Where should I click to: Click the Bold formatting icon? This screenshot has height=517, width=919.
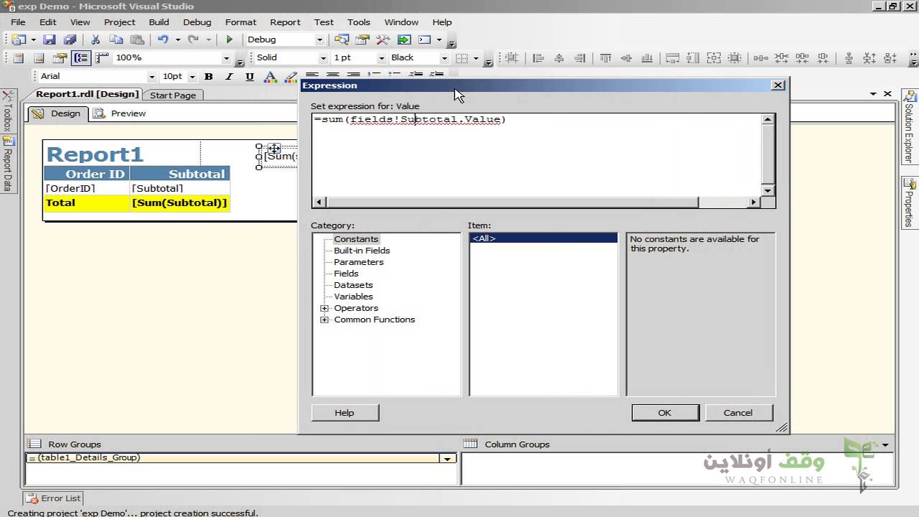click(209, 76)
